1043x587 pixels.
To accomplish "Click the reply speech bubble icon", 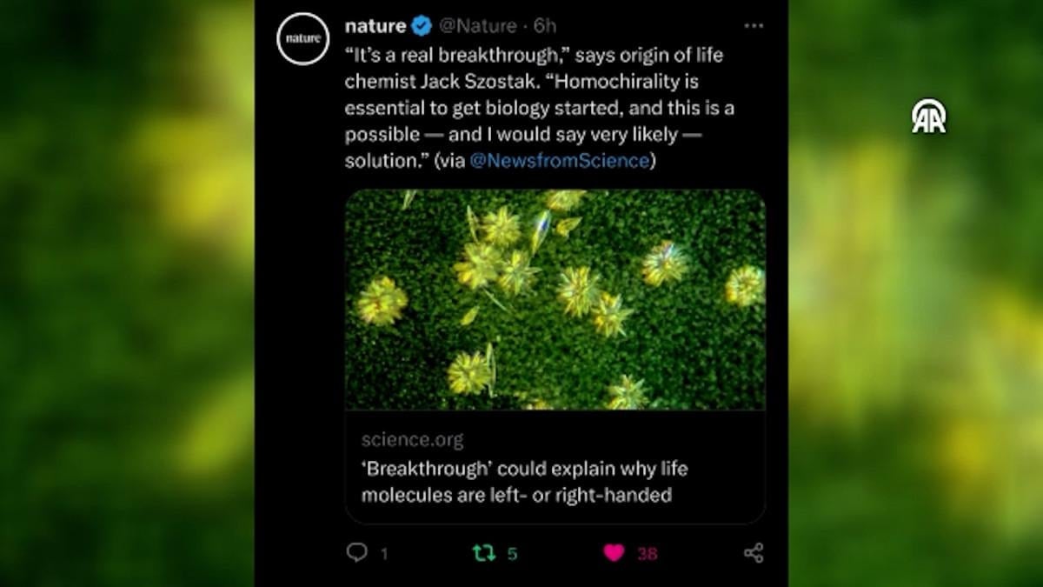I will pos(356,552).
